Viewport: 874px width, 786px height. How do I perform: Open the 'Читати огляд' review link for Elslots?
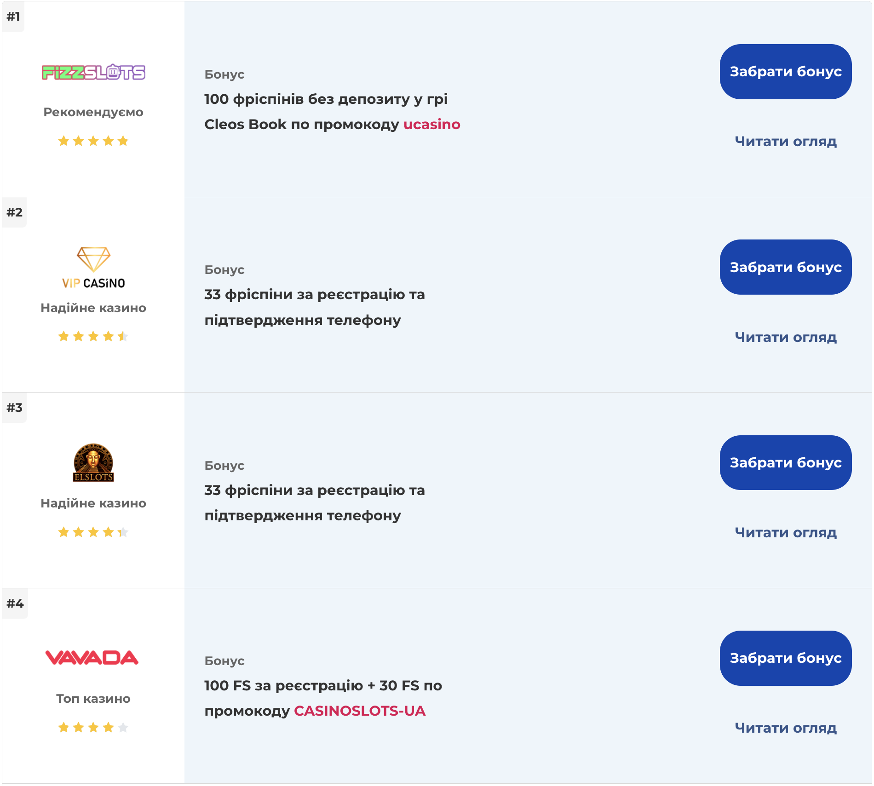click(786, 533)
